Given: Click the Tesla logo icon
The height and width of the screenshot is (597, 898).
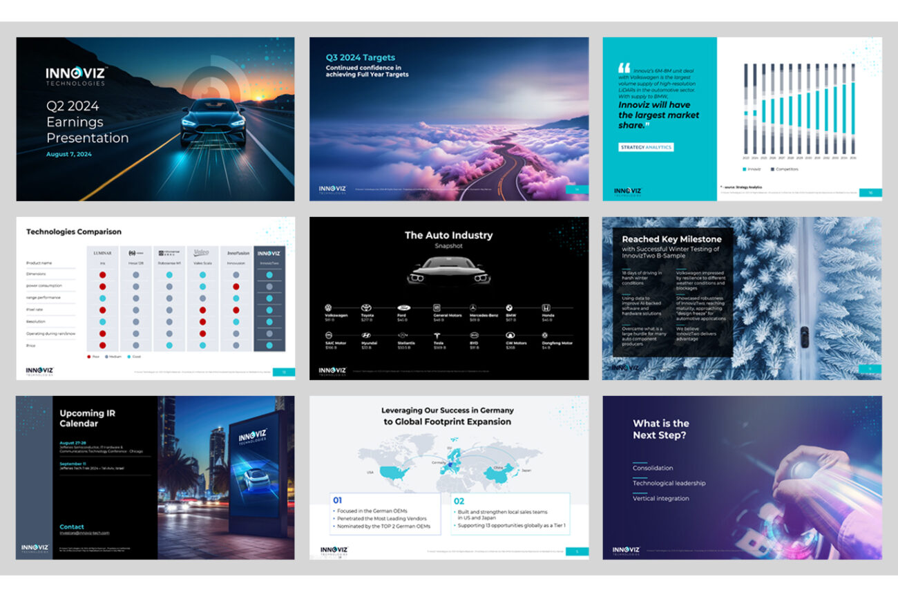Looking at the screenshot, I should (438, 334).
